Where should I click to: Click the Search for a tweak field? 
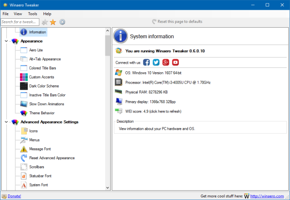pyautogui.click(x=20, y=22)
